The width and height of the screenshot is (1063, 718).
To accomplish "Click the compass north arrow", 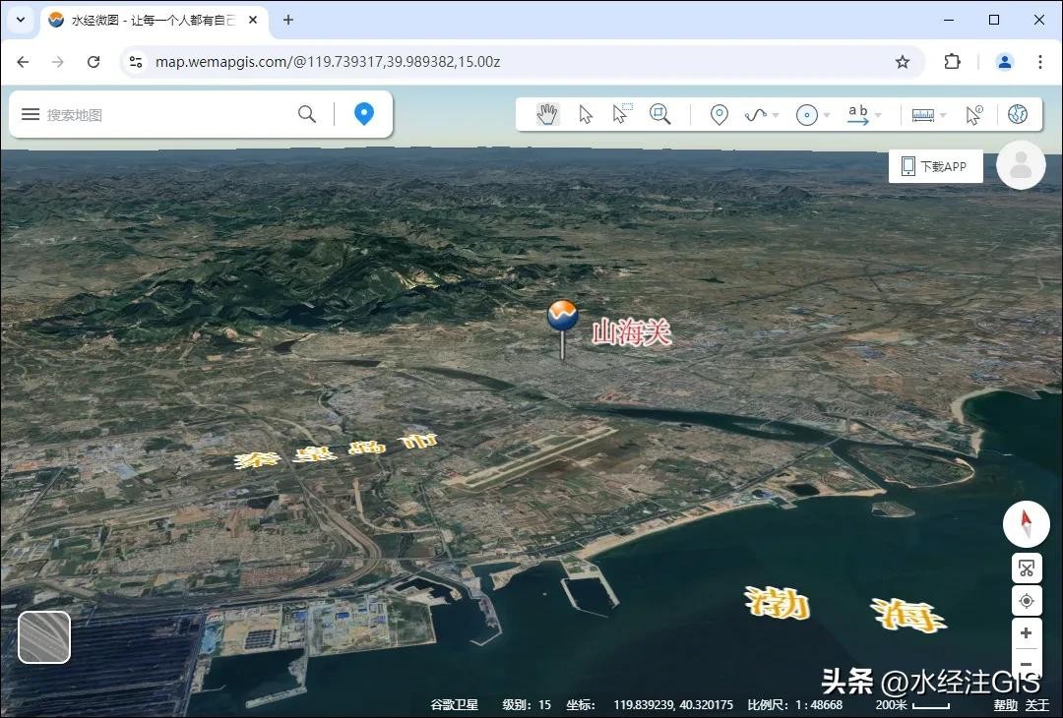I will (1026, 524).
